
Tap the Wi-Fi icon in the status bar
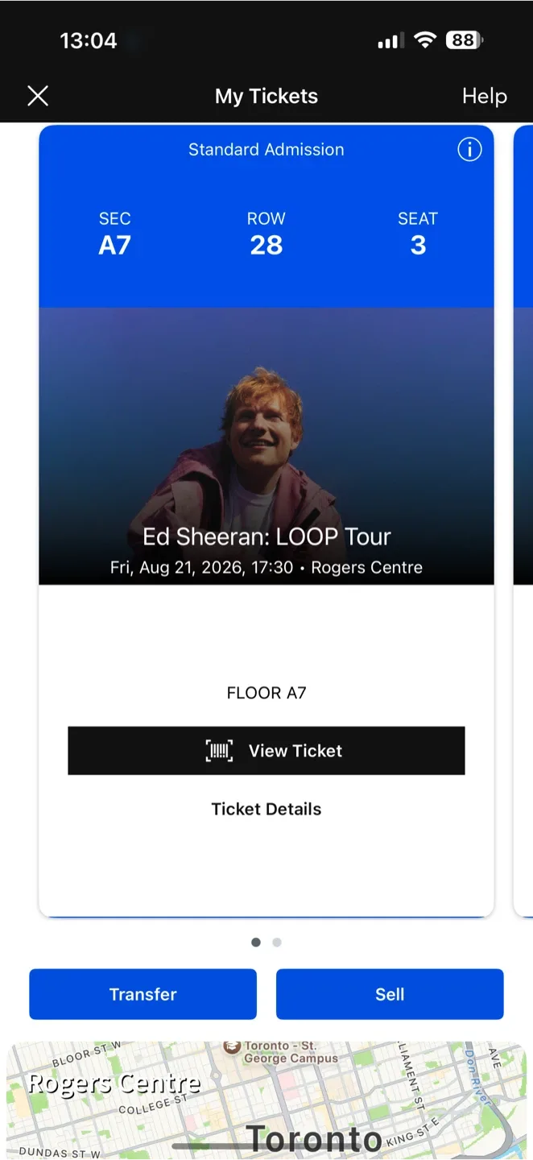click(425, 40)
